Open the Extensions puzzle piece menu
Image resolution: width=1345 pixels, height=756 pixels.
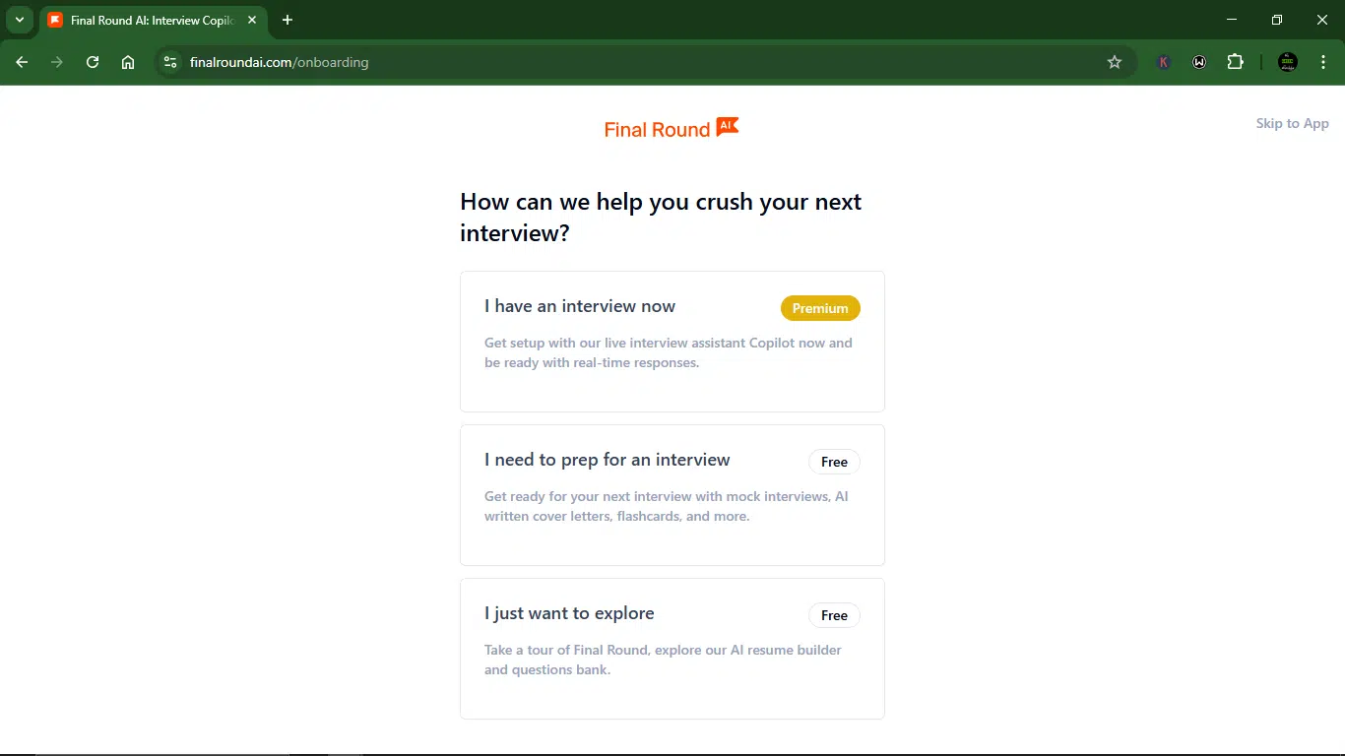1235,62
